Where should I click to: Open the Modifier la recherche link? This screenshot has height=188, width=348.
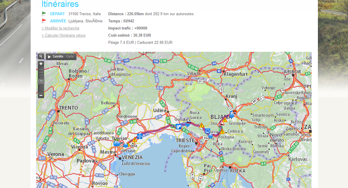60,28
